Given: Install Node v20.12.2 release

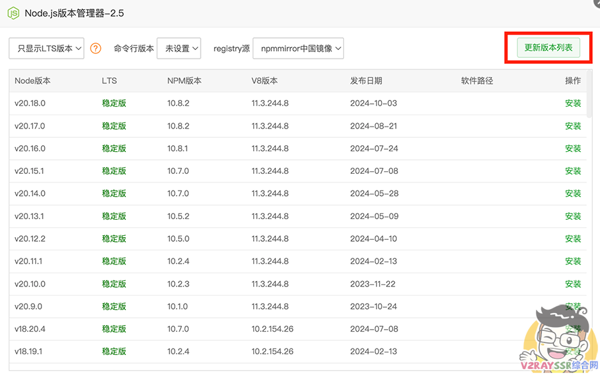Looking at the screenshot, I should 573,239.
